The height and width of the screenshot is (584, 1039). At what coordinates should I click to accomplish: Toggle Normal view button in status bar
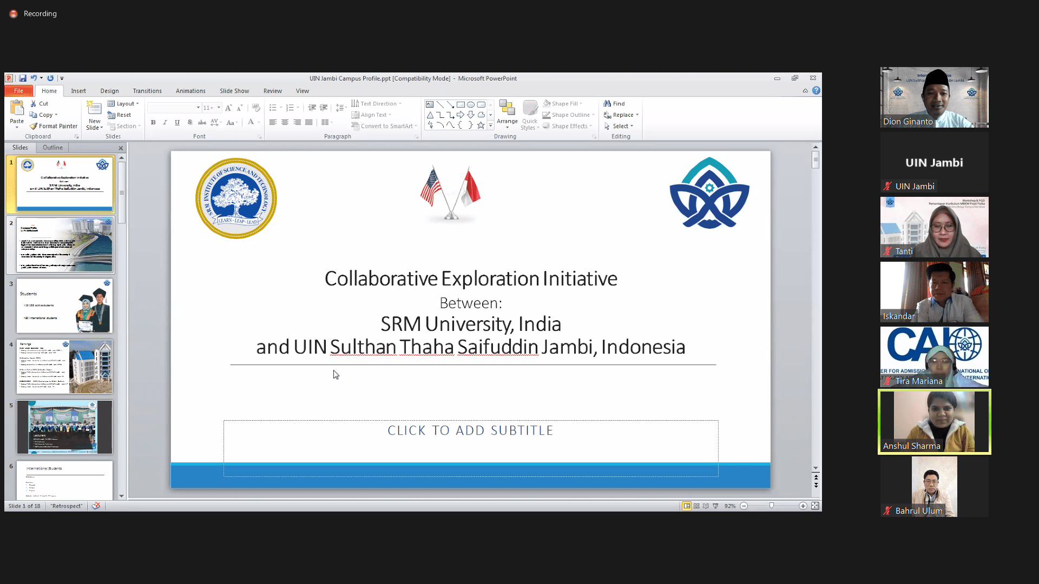click(687, 506)
